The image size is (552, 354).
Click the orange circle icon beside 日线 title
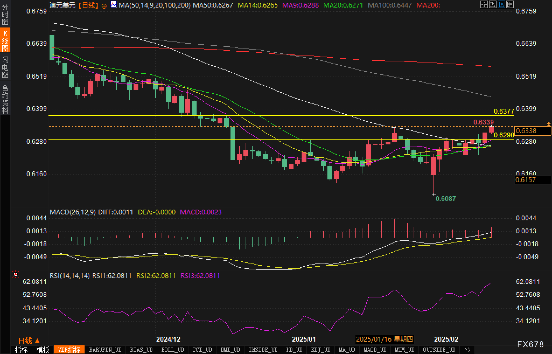click(104, 6)
